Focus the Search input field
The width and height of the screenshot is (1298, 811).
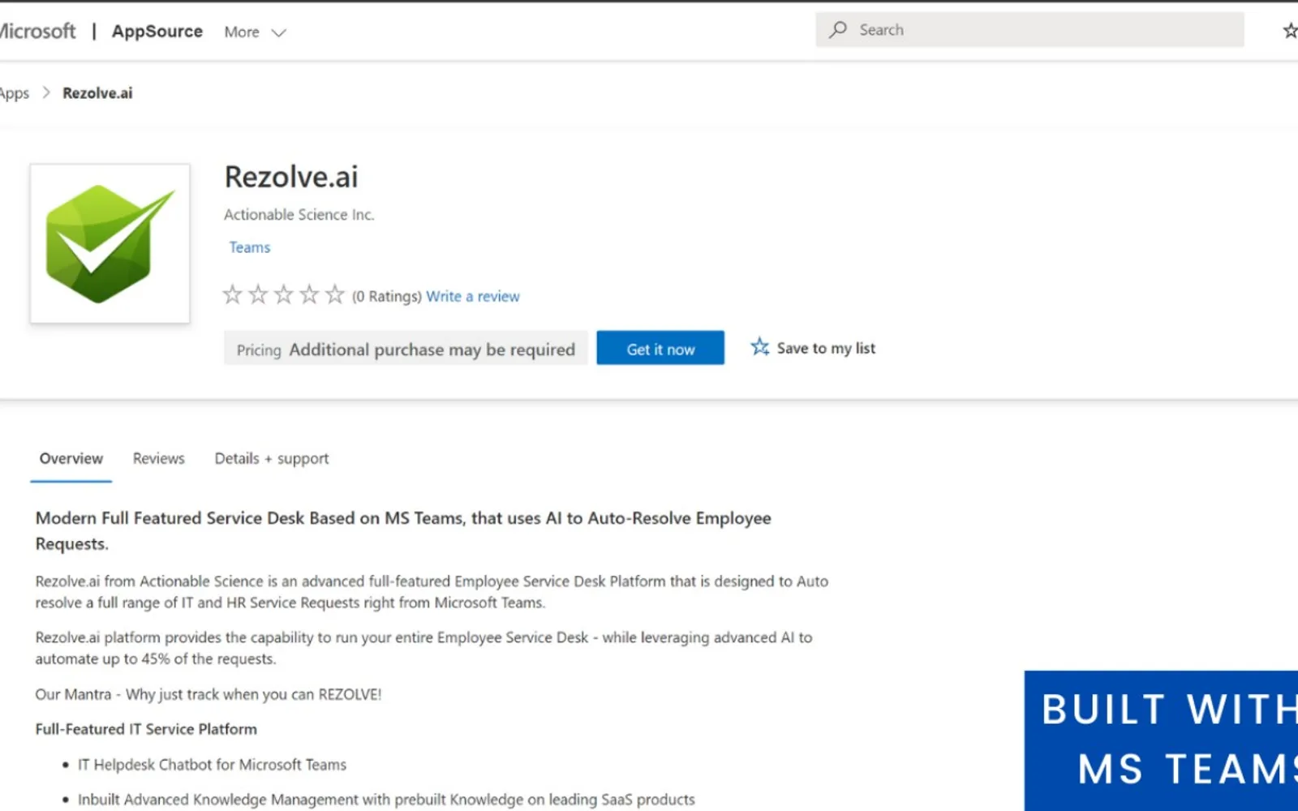tap(1029, 30)
